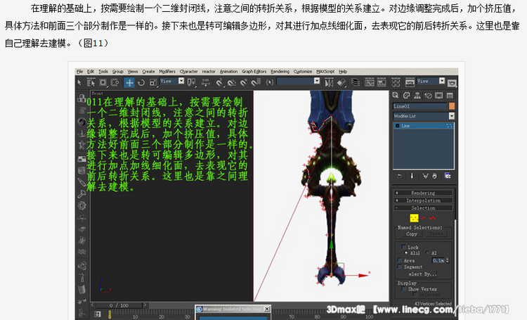Collapse the Selection rollout
The image size is (527, 320).
point(423,208)
